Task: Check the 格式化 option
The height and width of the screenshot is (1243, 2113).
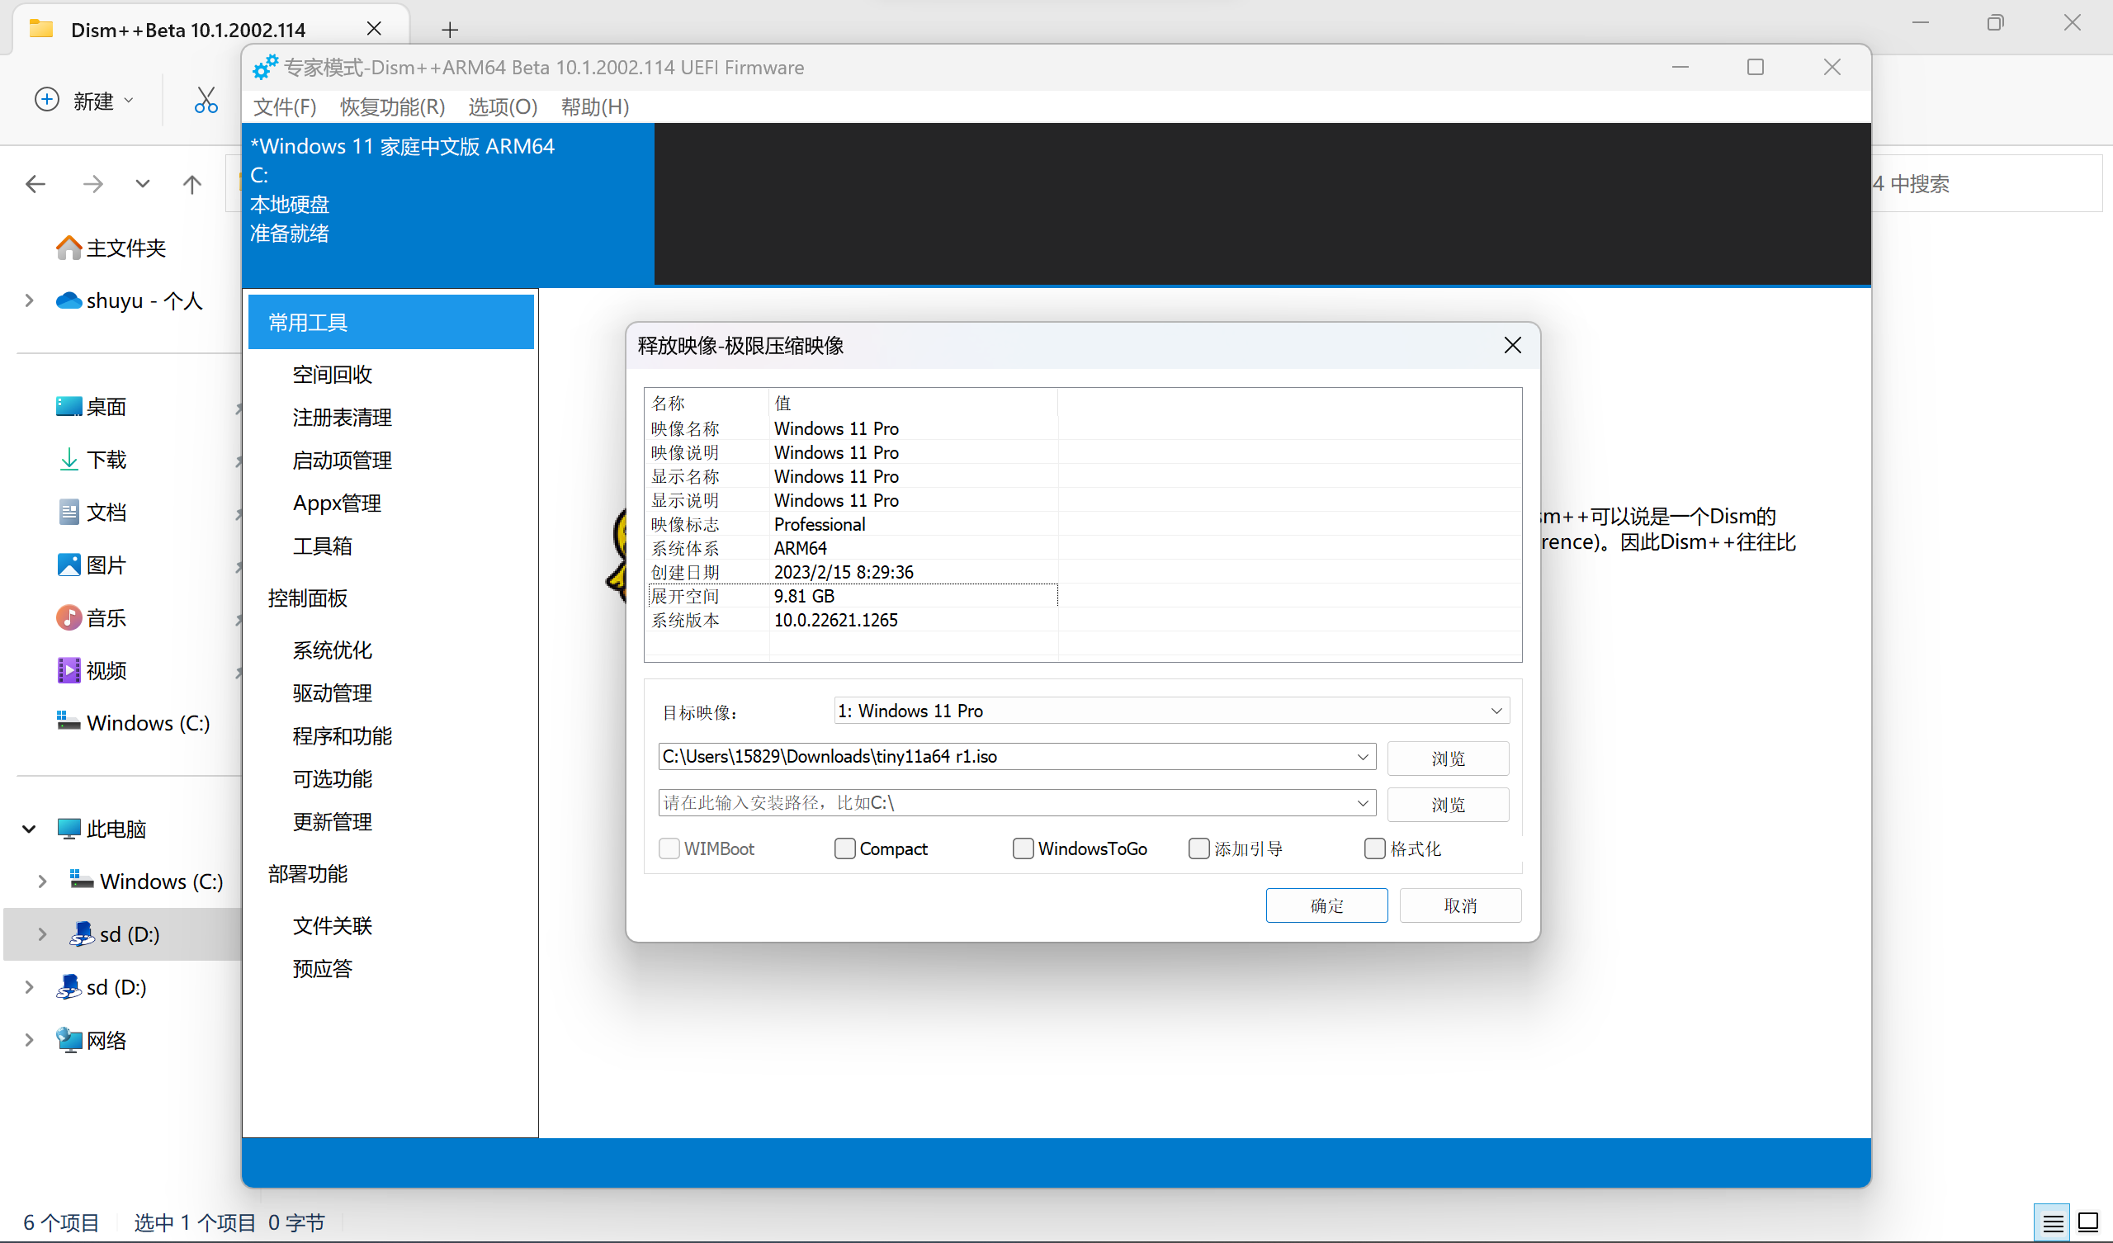Action: click(1375, 848)
